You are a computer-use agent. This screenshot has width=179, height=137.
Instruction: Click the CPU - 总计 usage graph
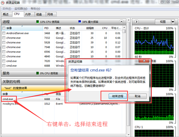[x=154, y=43]
